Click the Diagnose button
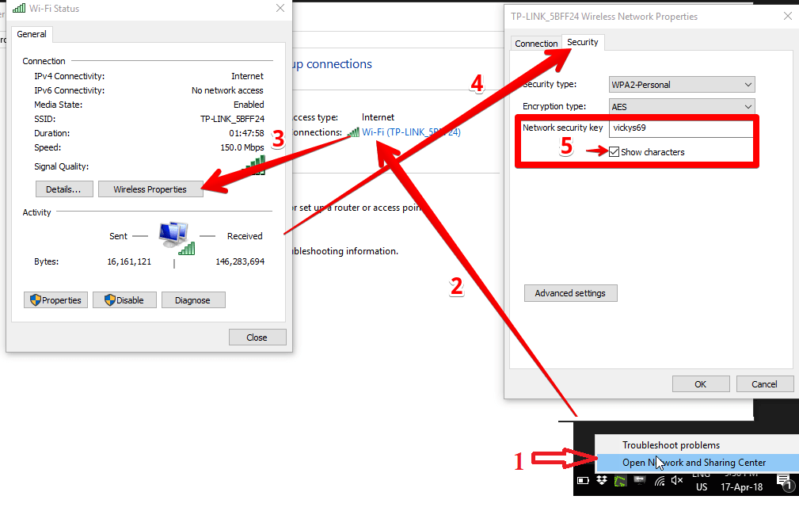 [x=192, y=300]
